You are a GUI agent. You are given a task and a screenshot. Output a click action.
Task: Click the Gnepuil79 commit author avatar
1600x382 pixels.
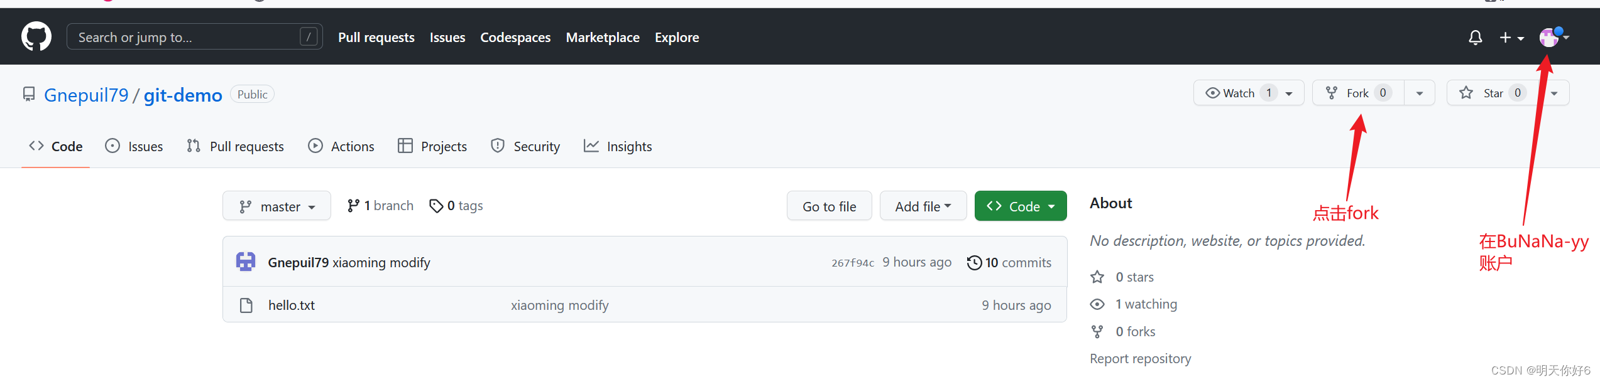point(246,262)
